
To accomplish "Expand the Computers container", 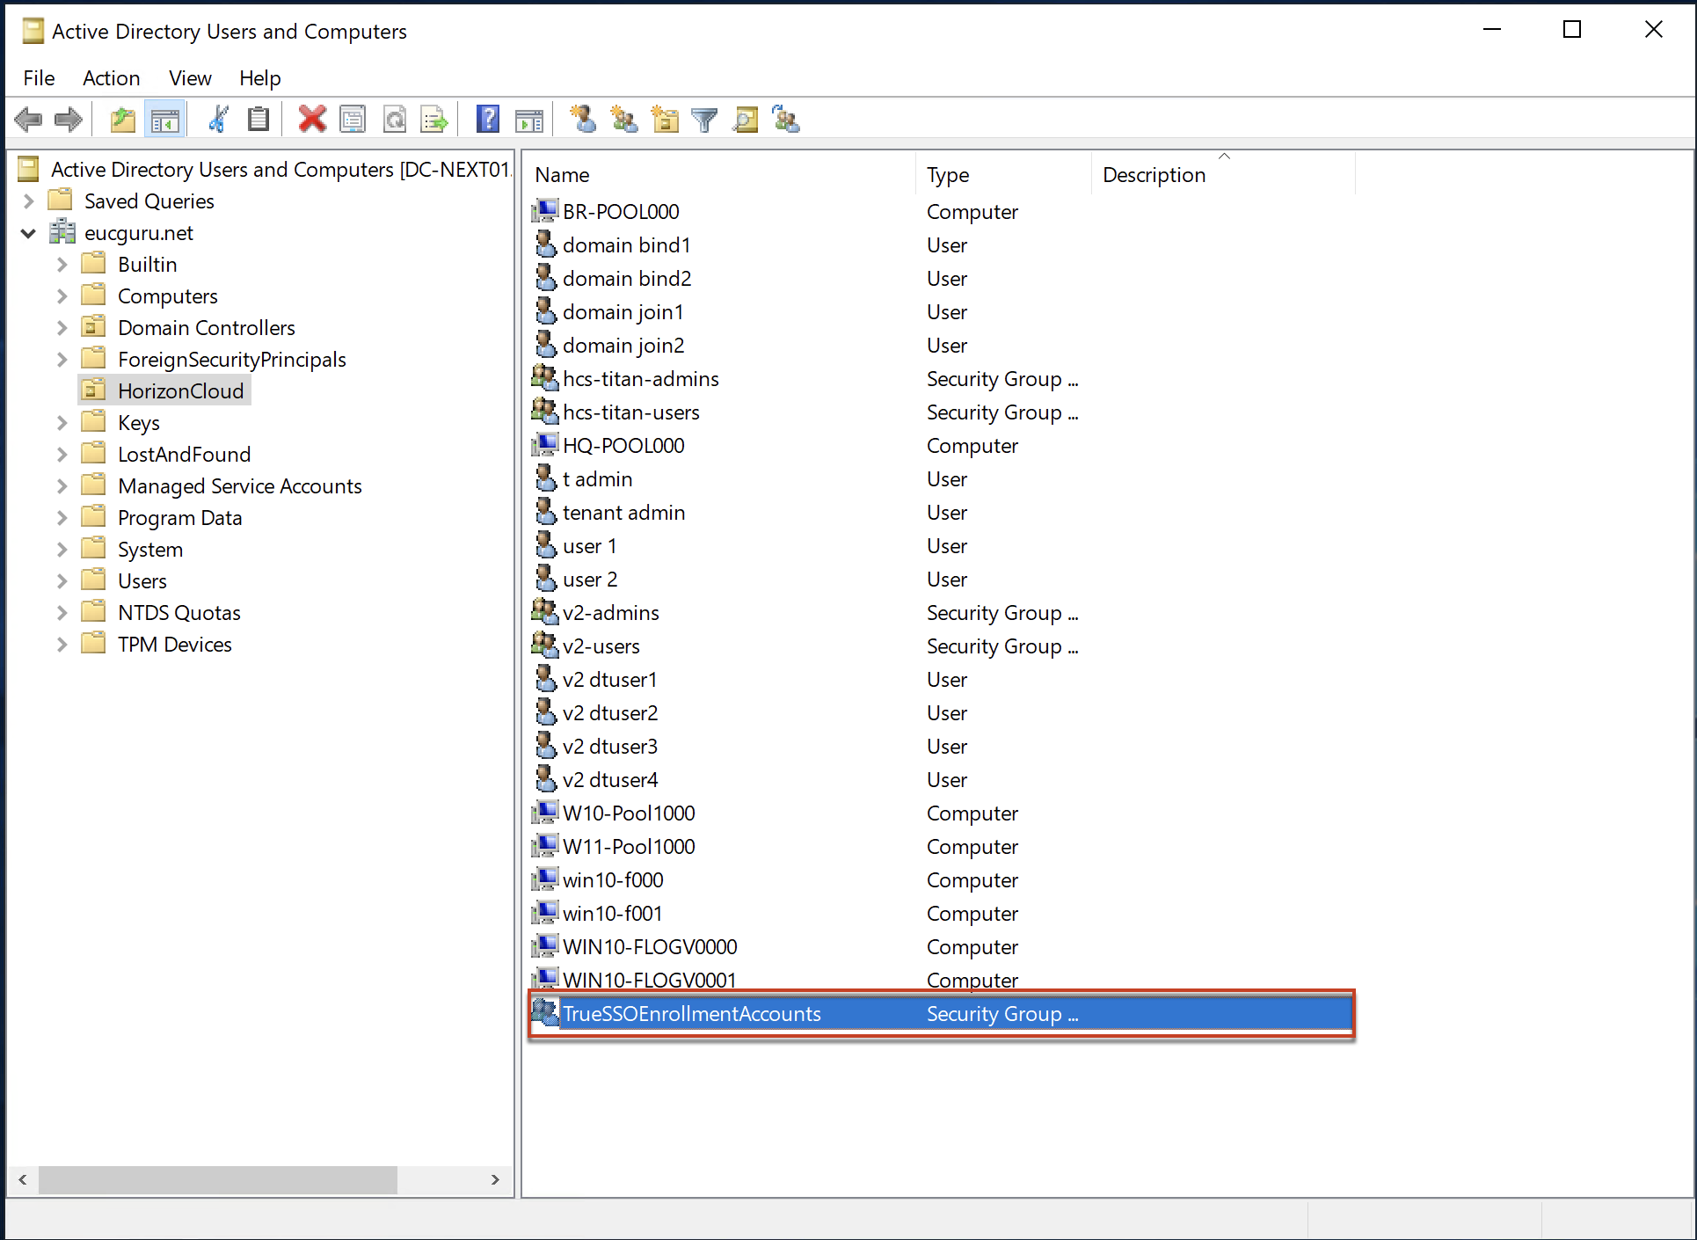I will click(62, 295).
